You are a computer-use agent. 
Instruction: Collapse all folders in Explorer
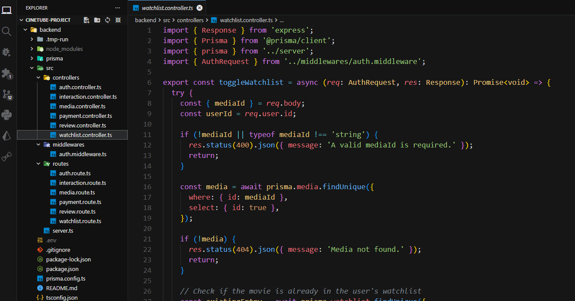pyautogui.click(x=118, y=20)
